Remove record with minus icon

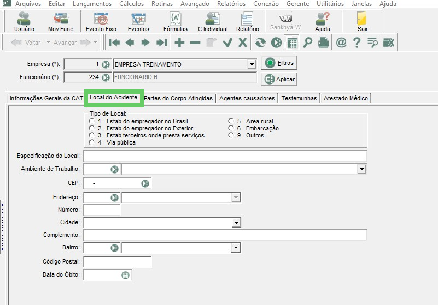pyautogui.click(x=195, y=43)
